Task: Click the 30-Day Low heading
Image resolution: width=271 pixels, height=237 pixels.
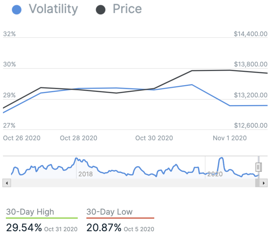Action: [109, 212]
